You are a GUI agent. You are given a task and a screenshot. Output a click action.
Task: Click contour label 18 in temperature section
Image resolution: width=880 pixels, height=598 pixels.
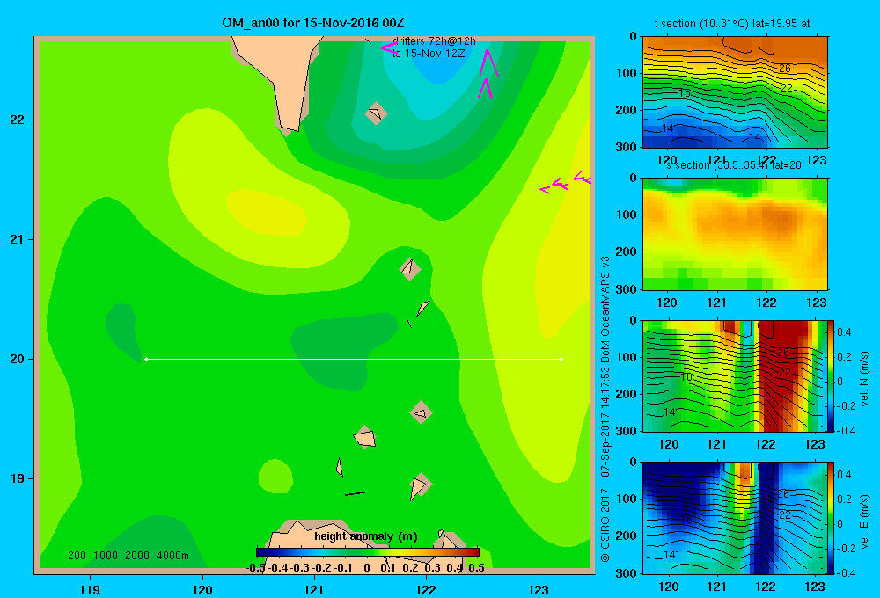684,92
